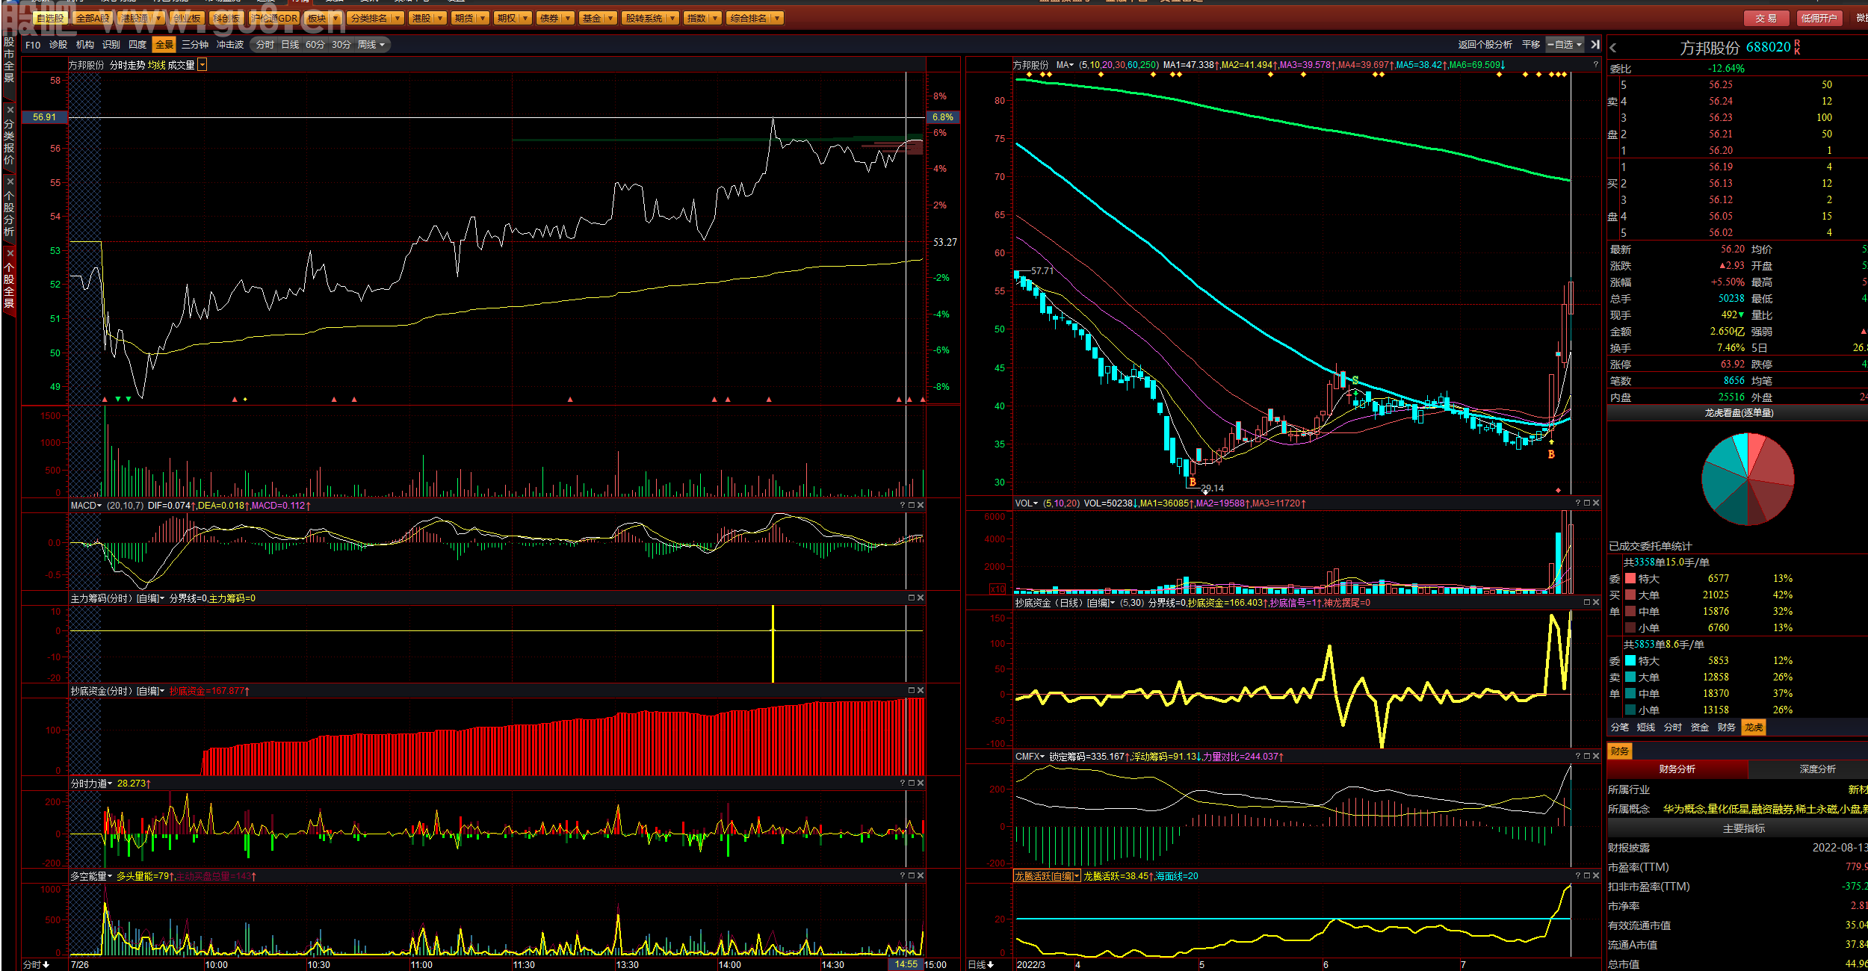Open the 诊股 tab

point(58,45)
